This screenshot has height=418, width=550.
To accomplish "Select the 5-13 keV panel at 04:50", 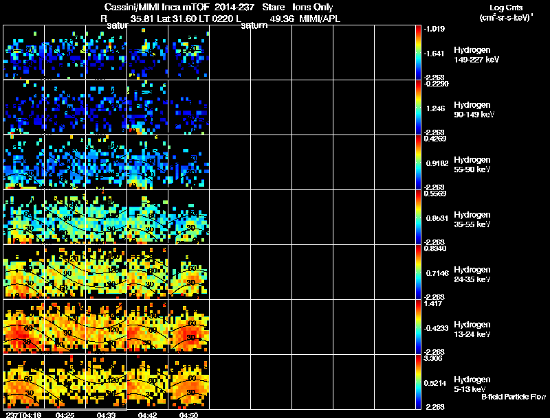I will (188, 382).
